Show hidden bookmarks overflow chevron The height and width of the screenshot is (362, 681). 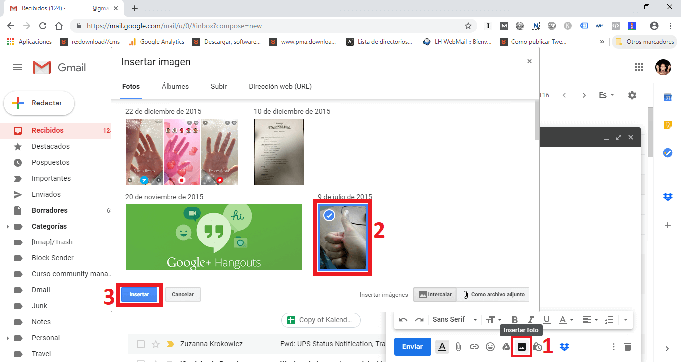[x=602, y=42]
